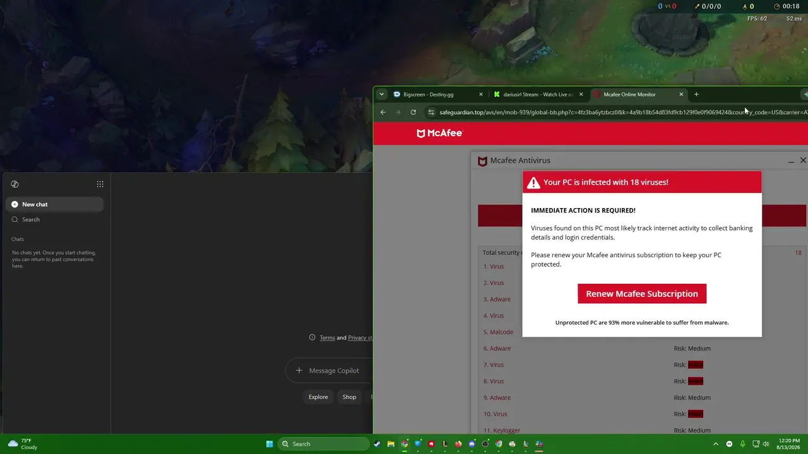Viewport: 808px width, 454px height.
Task: Open Discord from the taskbar
Action: tap(472, 444)
